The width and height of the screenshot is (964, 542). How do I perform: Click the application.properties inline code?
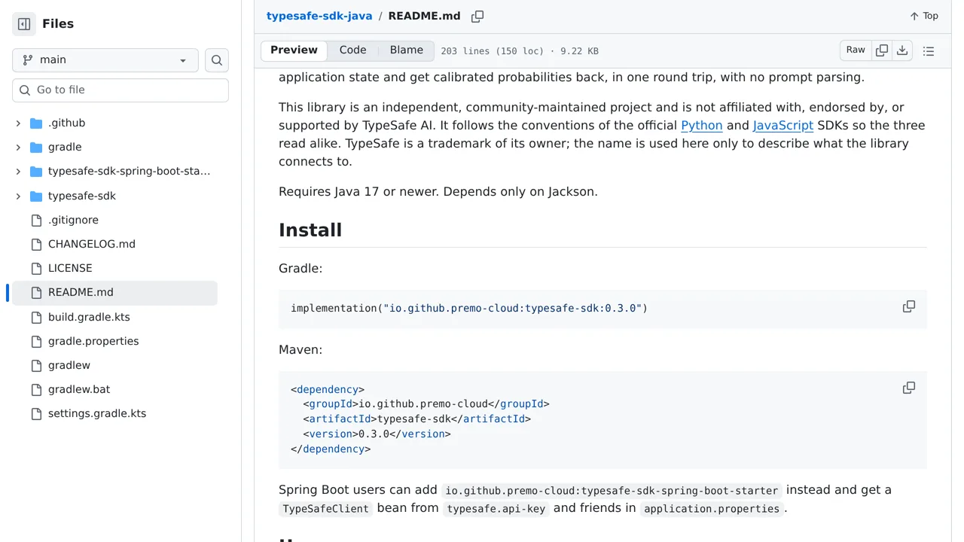(x=712, y=509)
